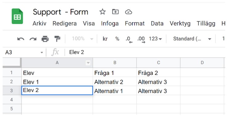This screenshot has height=120, width=232.
Task: Increase decimal places button
Action: (x=141, y=40)
